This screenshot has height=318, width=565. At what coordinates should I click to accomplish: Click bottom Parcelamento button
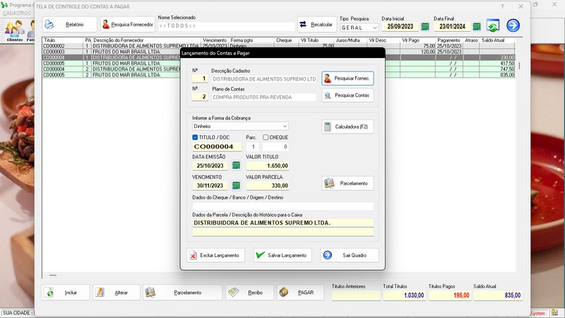182,293
